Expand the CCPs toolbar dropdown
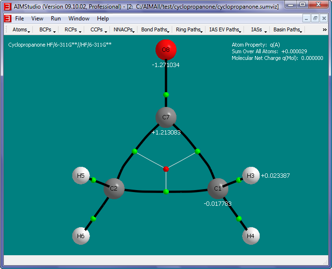 pyautogui.click(x=98, y=29)
